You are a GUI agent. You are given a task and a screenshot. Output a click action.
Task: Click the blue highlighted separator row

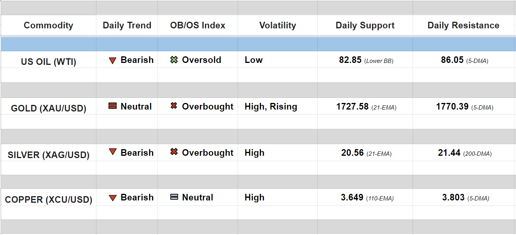coord(258,44)
